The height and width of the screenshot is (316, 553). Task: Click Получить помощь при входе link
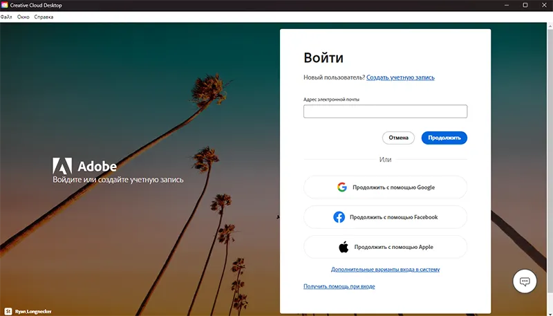(x=339, y=286)
